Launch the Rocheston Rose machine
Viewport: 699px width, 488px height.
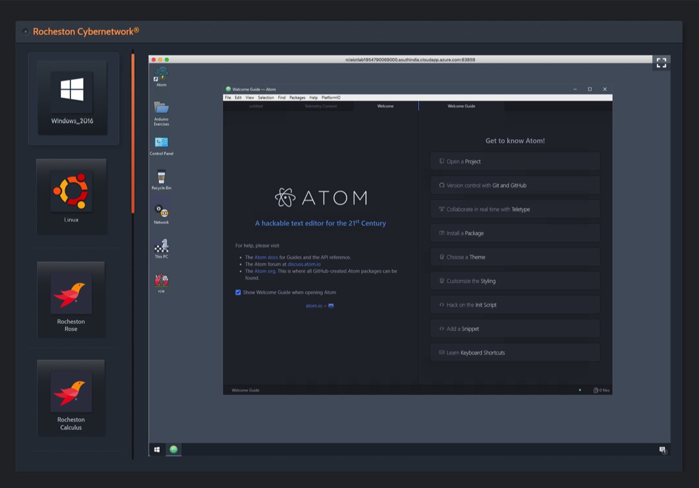[71, 300]
